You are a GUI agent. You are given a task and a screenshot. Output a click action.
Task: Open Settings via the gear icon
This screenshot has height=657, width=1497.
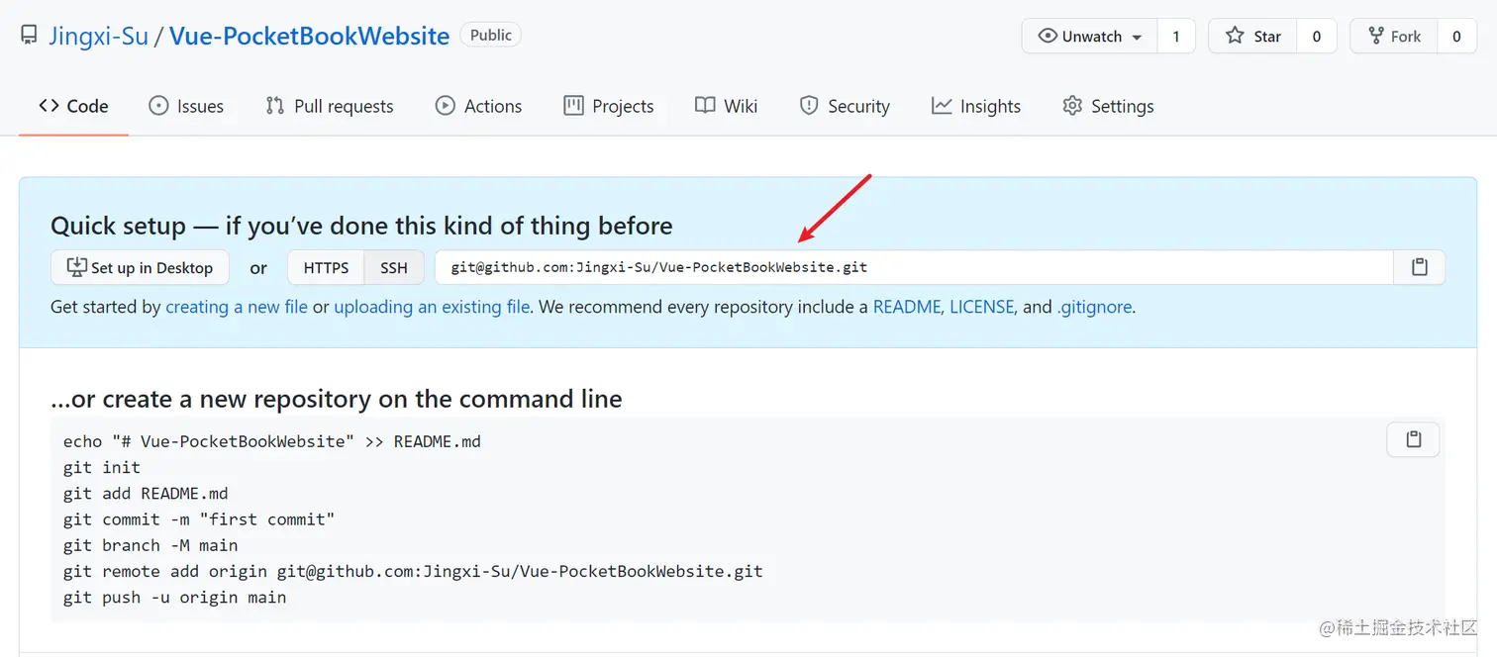[x=1072, y=106]
